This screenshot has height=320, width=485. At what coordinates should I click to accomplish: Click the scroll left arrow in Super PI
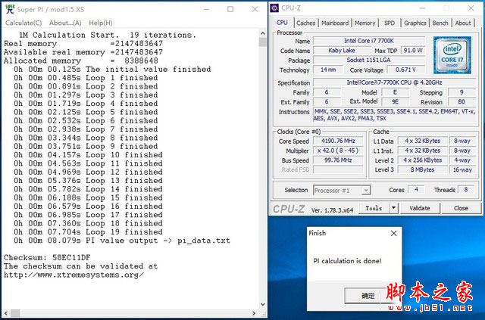(x=6, y=313)
